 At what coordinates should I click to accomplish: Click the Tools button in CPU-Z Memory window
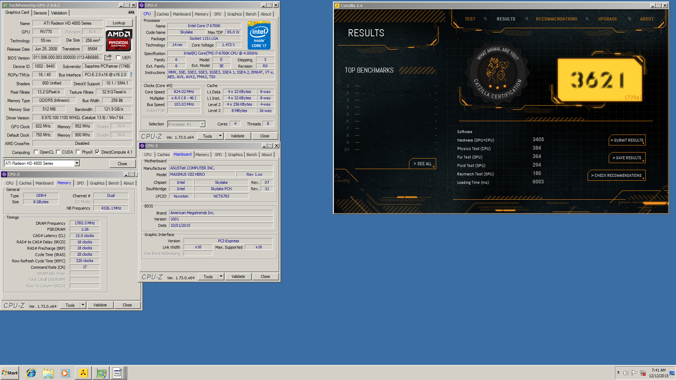click(70, 305)
